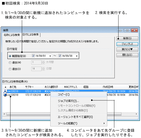Increase the months spinner value
This screenshot has height=138, width=141.
43,61
